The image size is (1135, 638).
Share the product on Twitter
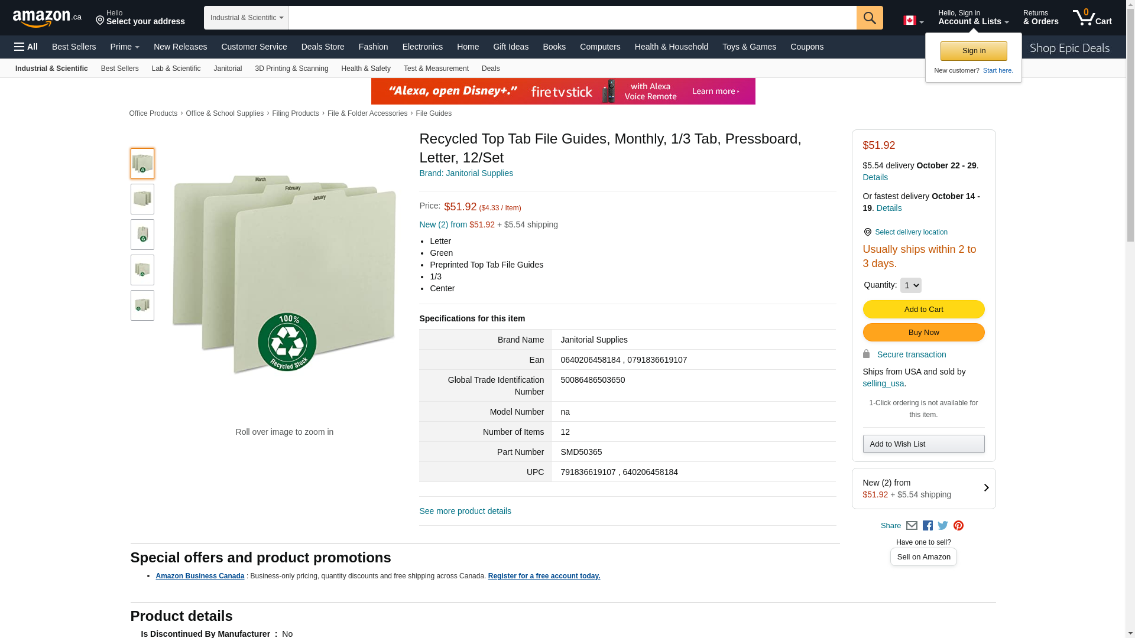[943, 526]
